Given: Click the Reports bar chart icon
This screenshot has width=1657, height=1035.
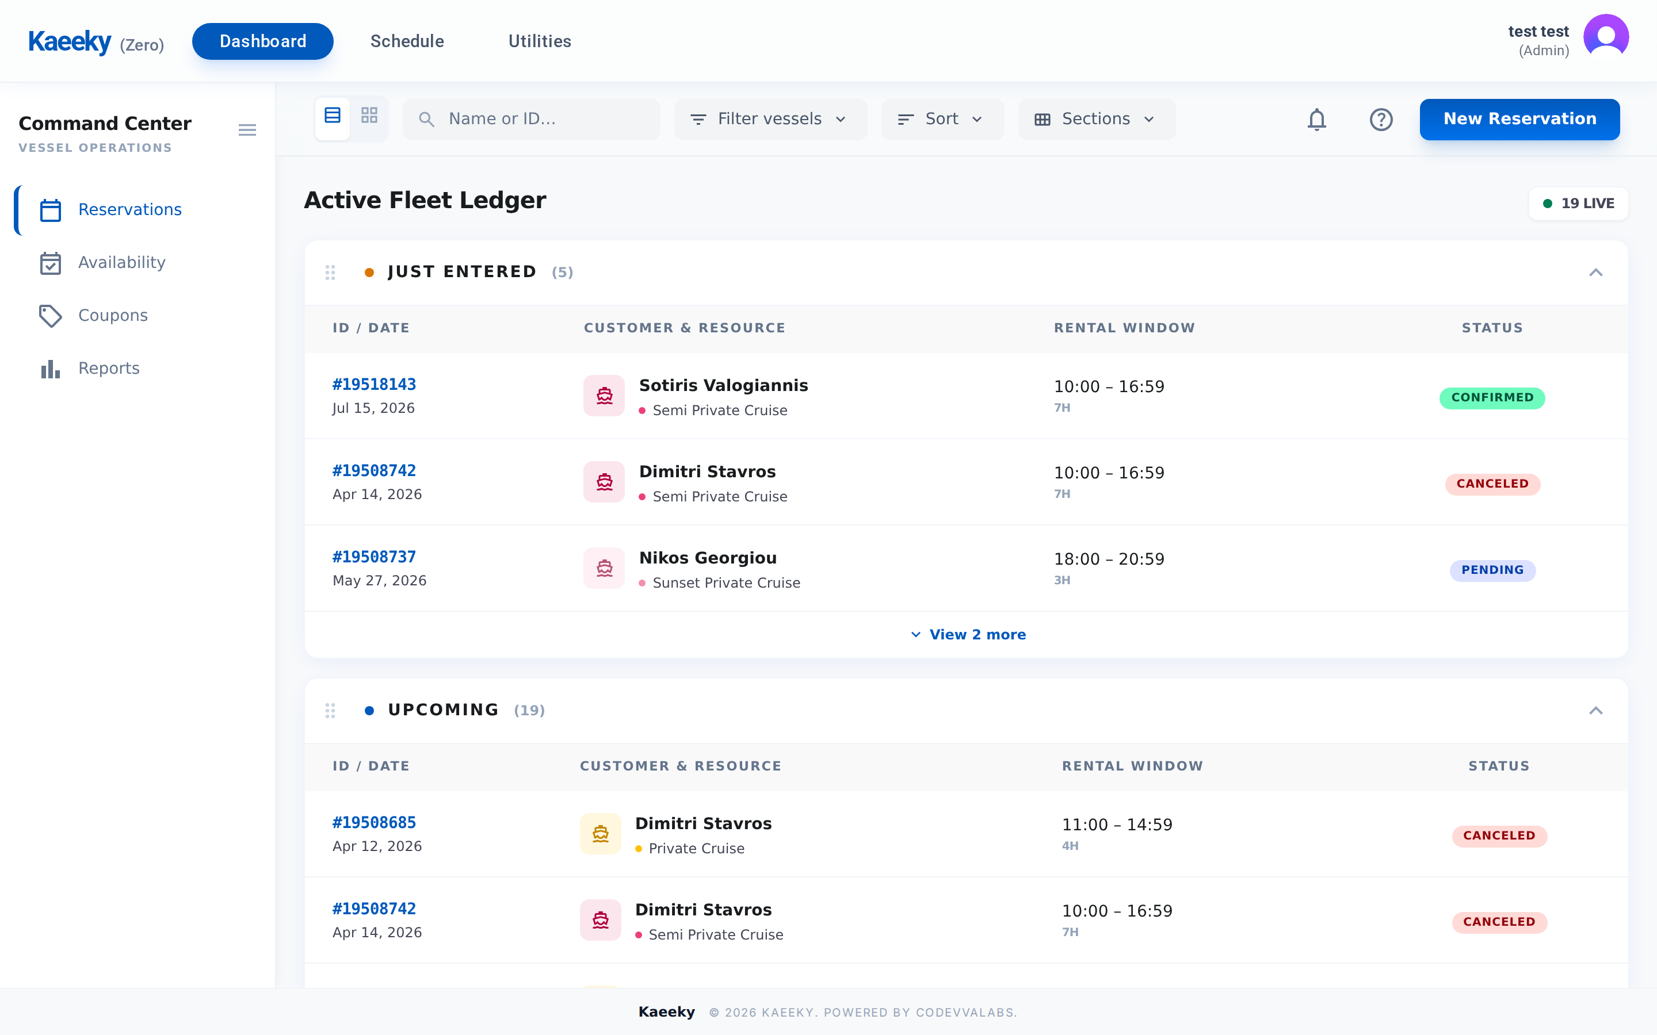Looking at the screenshot, I should click(x=51, y=369).
